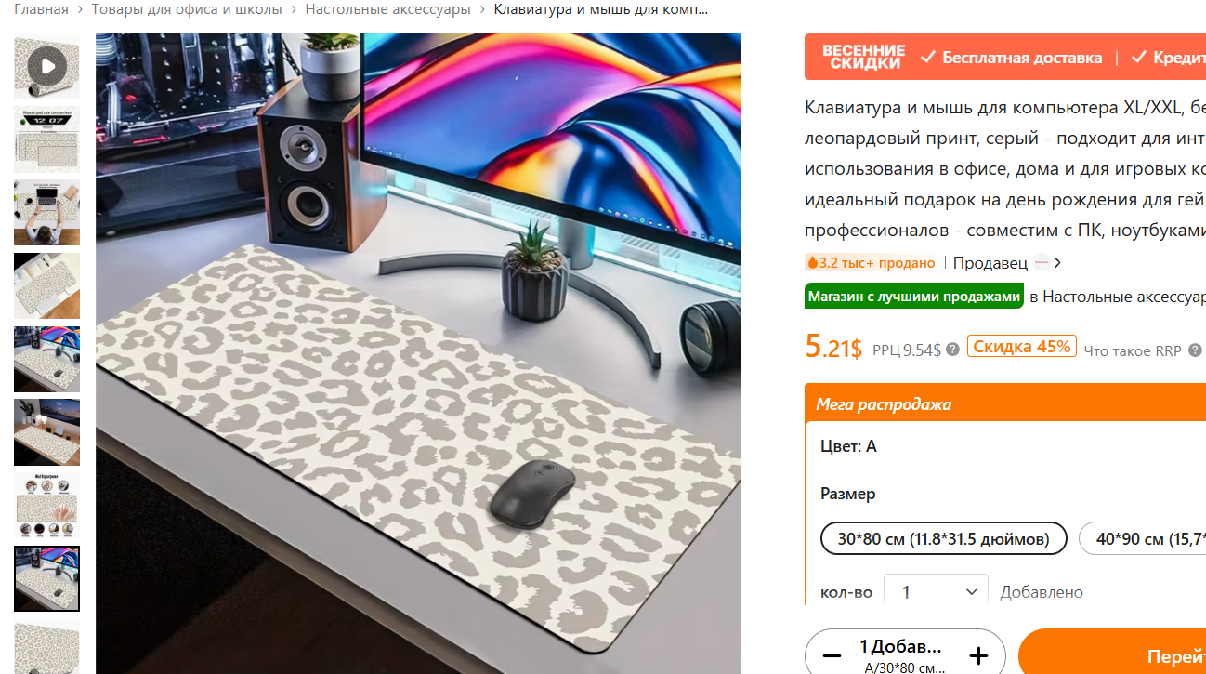Go to Главная breadcrumb
1206x674 pixels.
[41, 9]
